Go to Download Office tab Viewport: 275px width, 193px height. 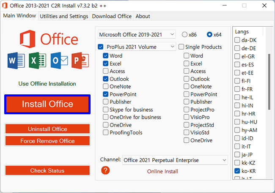(x=112, y=17)
